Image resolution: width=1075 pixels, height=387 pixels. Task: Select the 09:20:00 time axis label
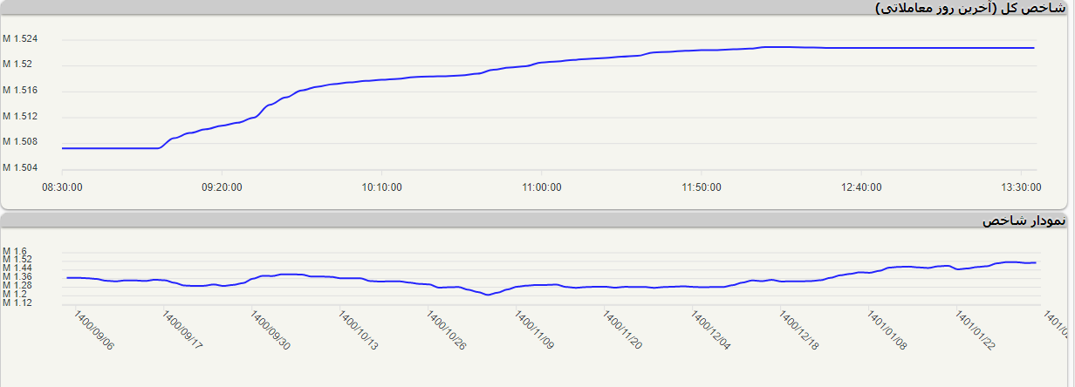[x=223, y=187]
